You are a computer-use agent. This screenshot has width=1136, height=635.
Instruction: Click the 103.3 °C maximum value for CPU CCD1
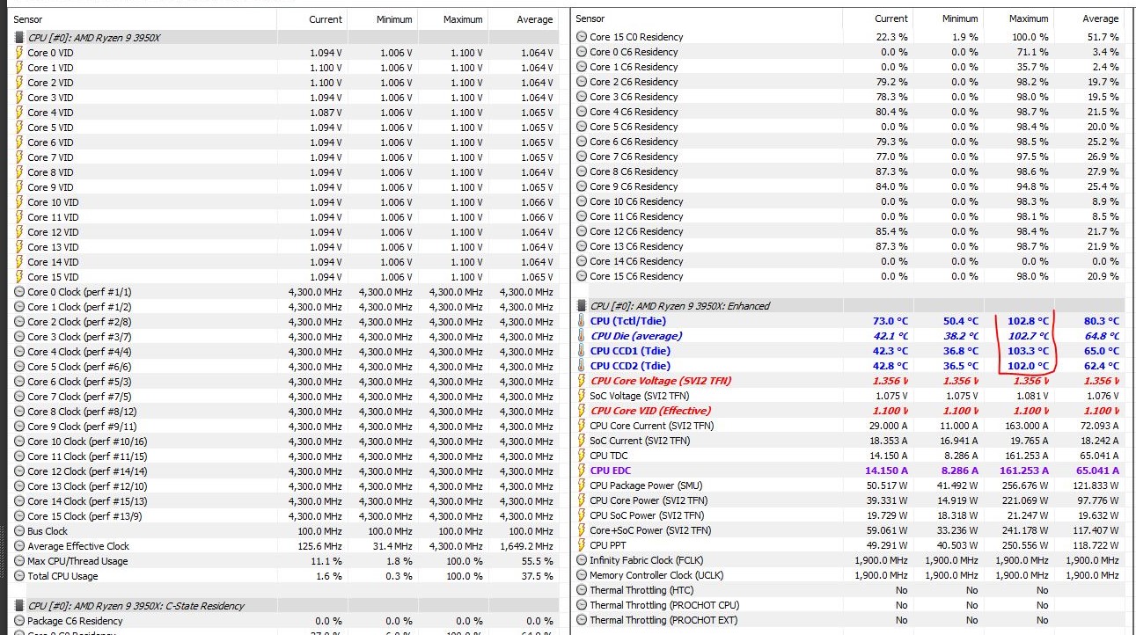click(x=1028, y=351)
